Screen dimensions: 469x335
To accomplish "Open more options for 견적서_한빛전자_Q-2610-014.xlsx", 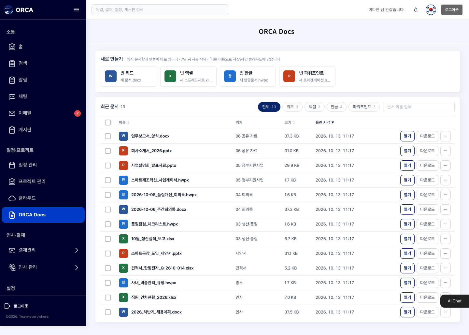I will pos(446,268).
